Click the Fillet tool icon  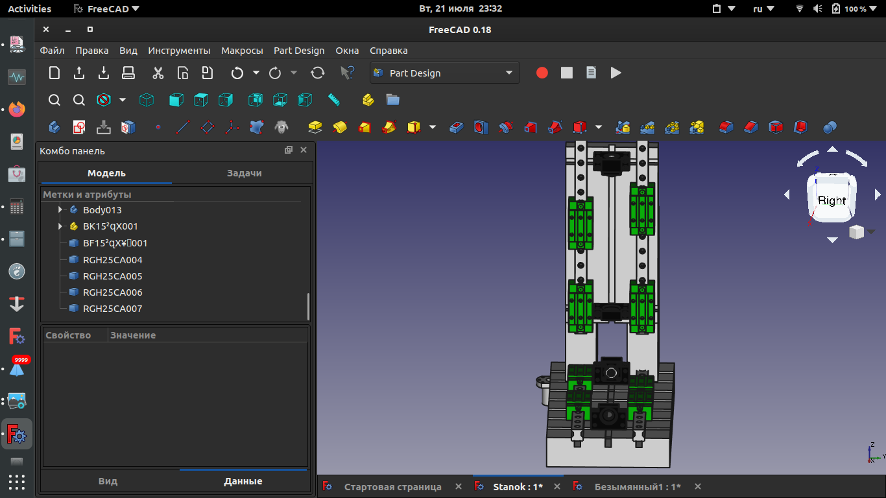[x=726, y=127]
